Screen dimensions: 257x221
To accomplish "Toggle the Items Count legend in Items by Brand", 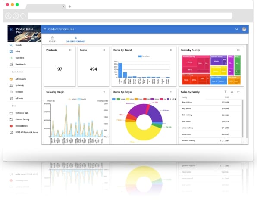I will point(144,56).
